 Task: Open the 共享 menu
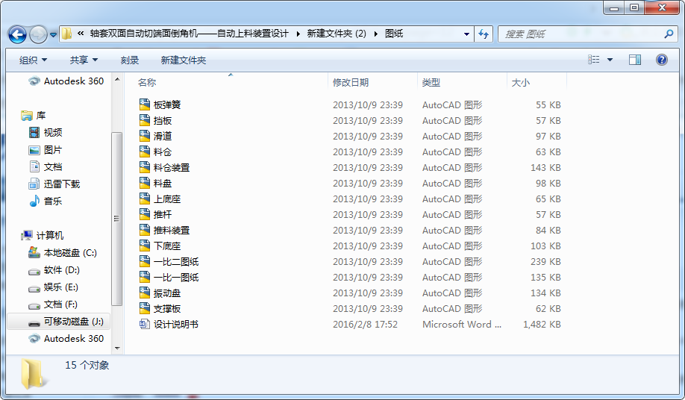[x=84, y=60]
